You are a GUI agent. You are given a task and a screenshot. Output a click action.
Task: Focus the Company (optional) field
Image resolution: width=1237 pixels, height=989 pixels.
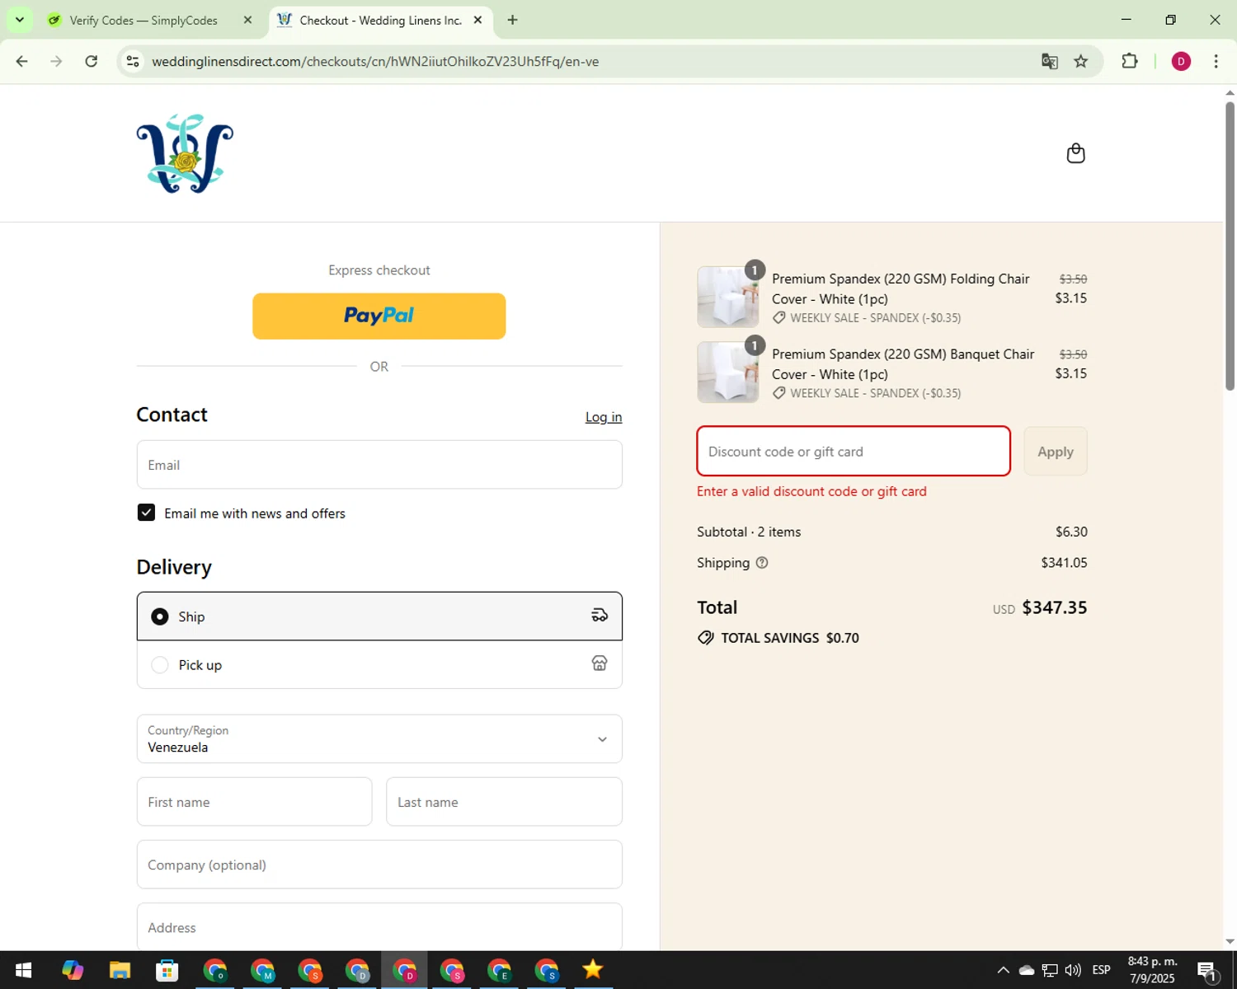pos(379,865)
